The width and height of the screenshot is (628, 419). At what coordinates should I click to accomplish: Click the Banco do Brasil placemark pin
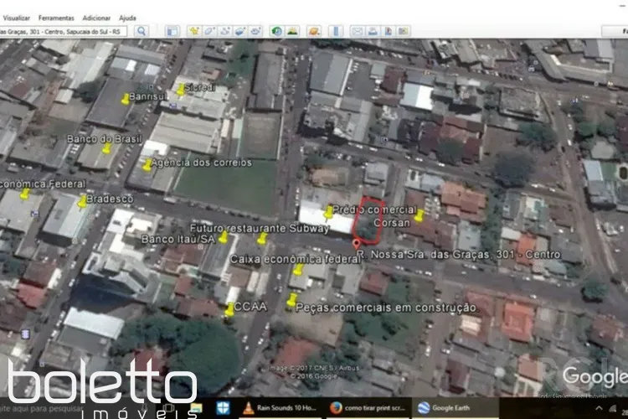pos(106,149)
